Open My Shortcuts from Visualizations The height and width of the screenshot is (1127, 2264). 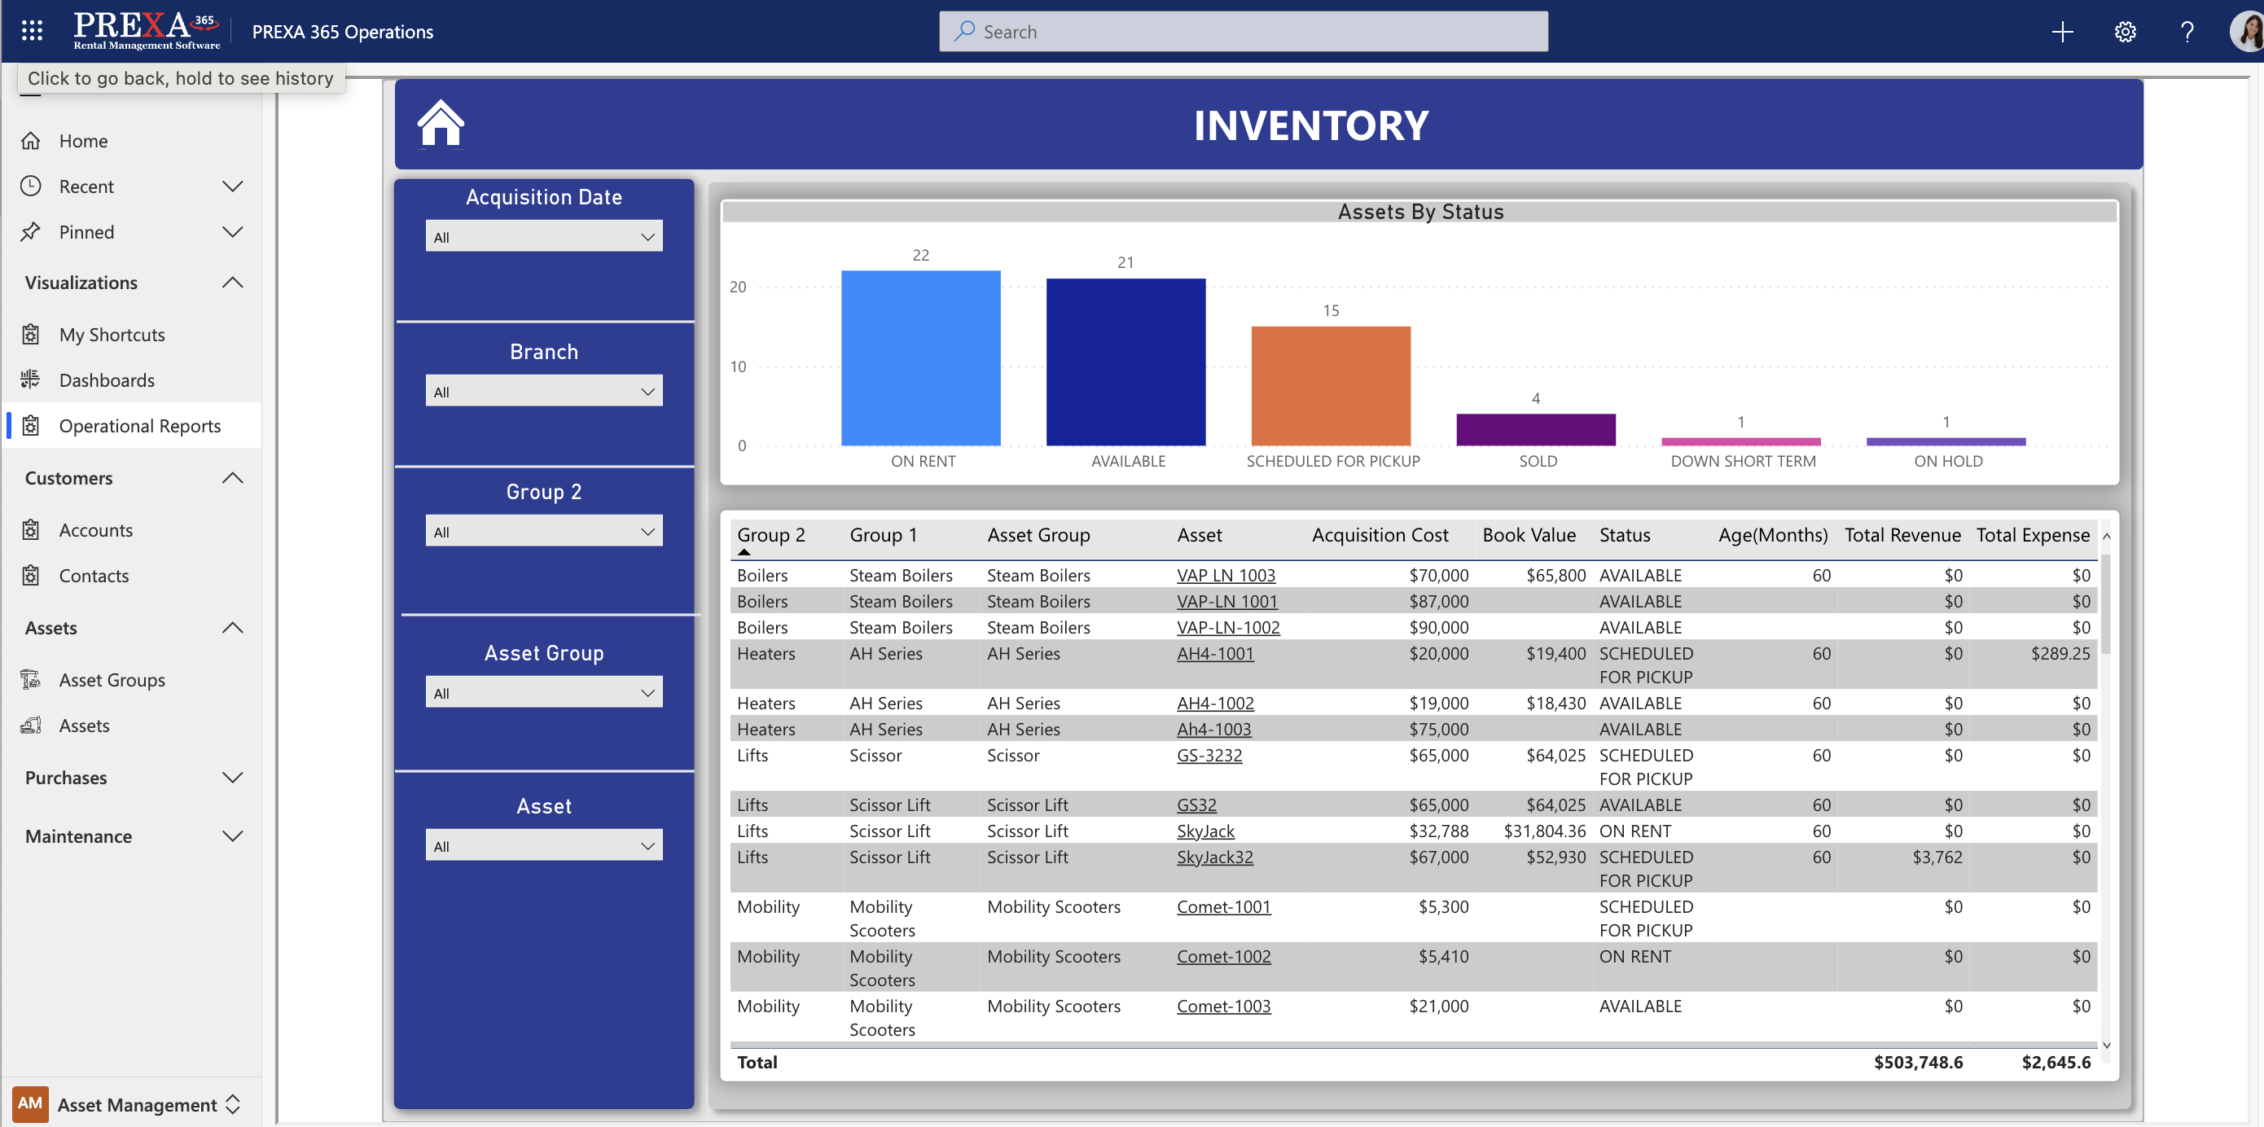tap(31, 334)
